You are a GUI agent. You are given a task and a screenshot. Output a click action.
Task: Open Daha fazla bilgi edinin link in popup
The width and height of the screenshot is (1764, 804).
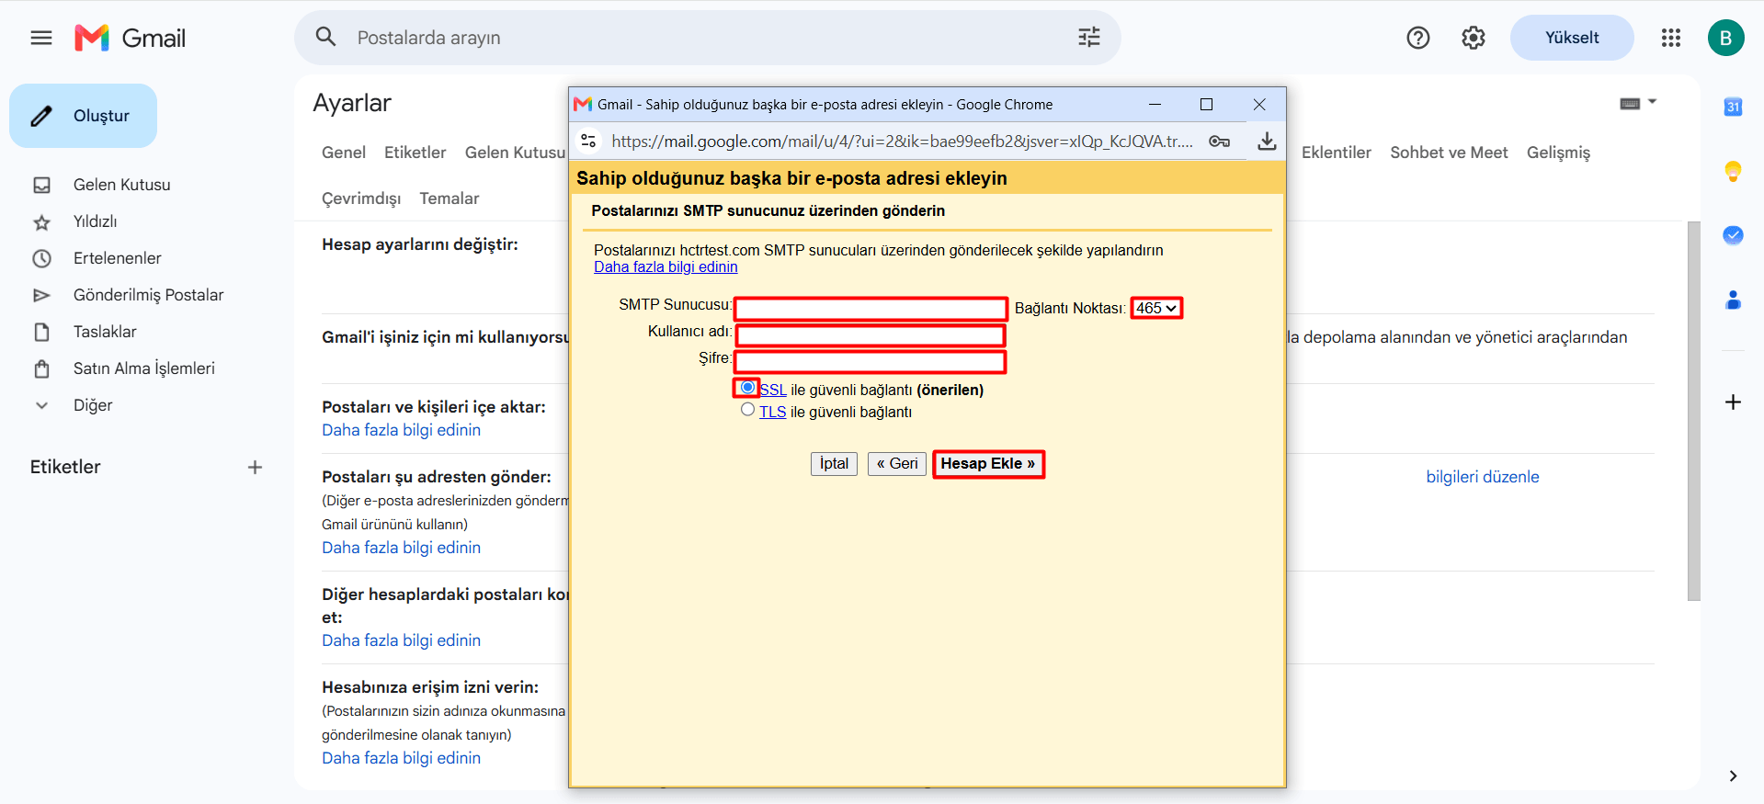(666, 267)
